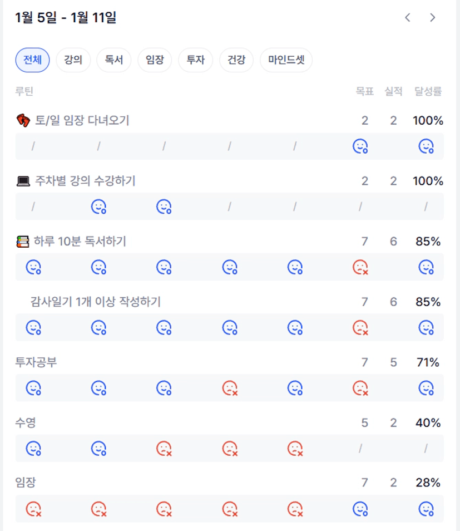The height and width of the screenshot is (531, 460).
Task: Open the 투자공부 routine title
Action: tap(36, 362)
